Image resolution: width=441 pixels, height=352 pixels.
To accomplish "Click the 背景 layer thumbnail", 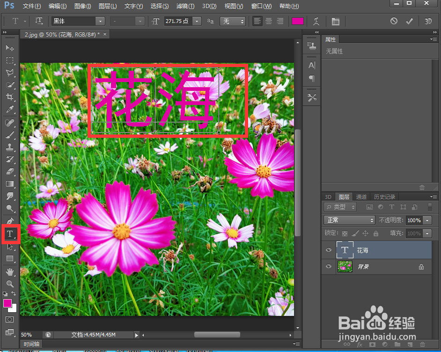I will tap(345, 266).
